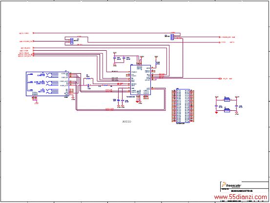Select the resistor above the coupling capacitor
The width and height of the screenshot is (270, 203).
[x=88, y=78]
